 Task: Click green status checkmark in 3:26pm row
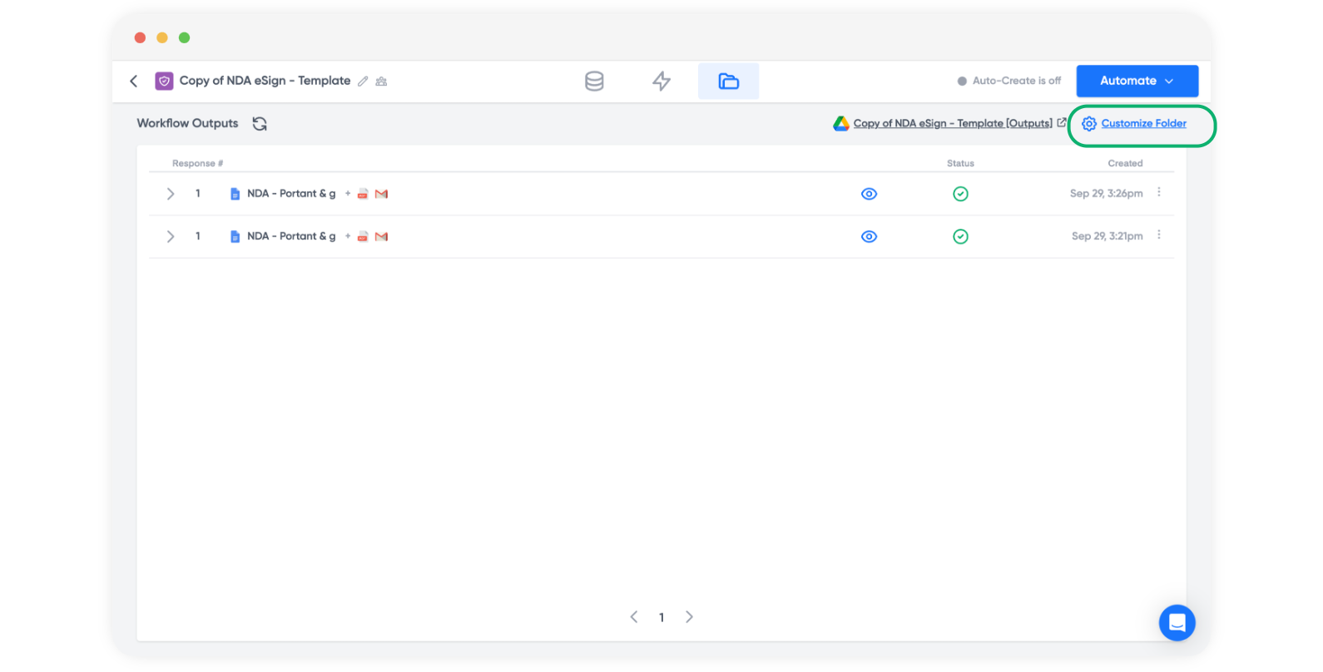(960, 194)
